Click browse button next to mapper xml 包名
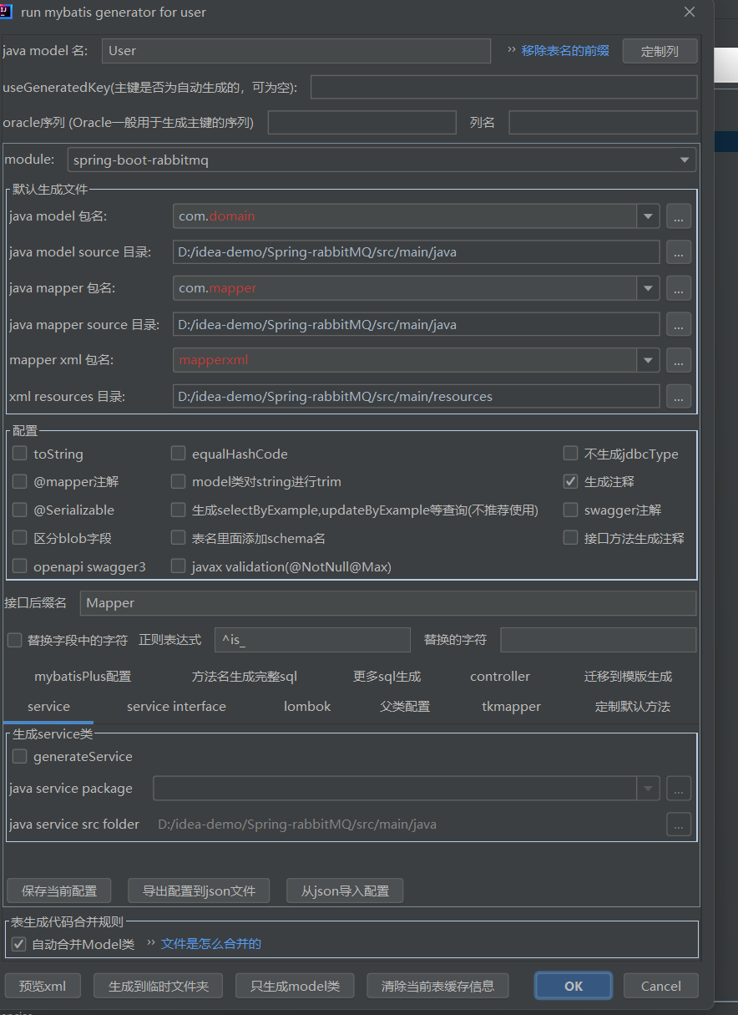This screenshot has height=1015, width=738. click(678, 360)
